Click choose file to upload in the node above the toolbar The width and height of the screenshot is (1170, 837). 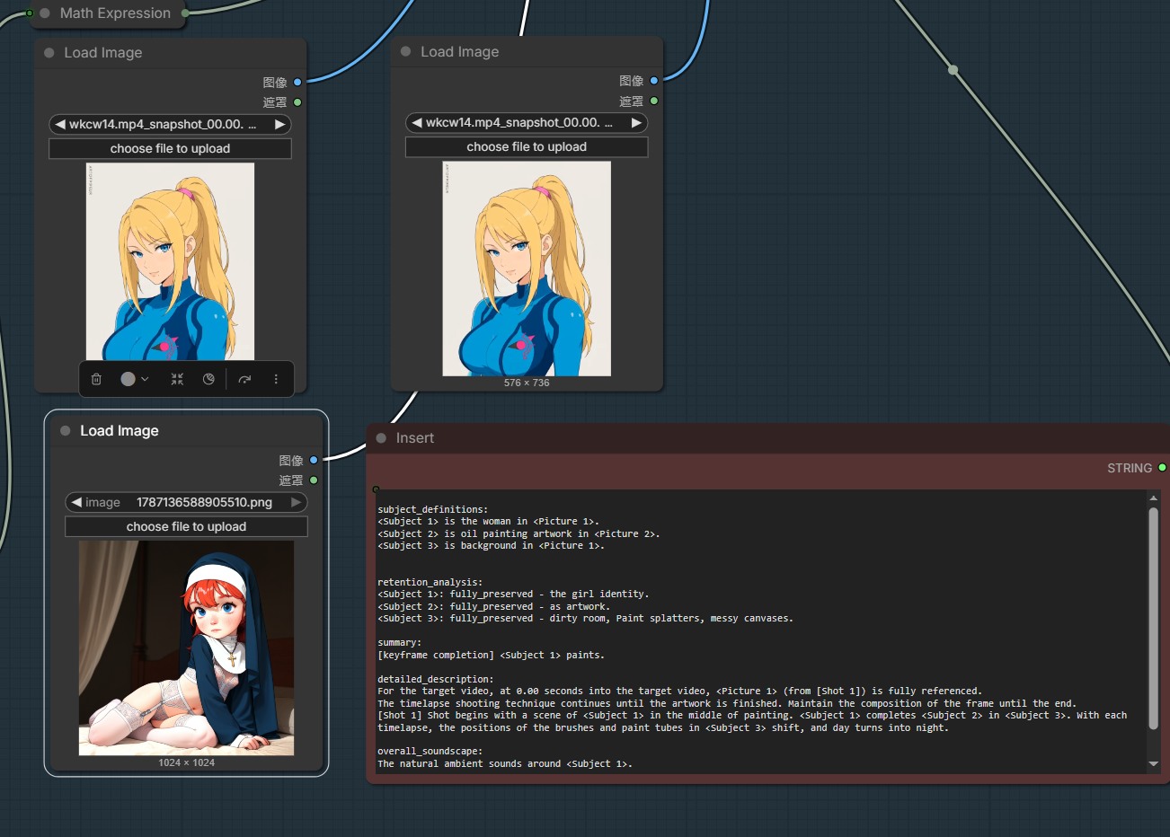(170, 148)
